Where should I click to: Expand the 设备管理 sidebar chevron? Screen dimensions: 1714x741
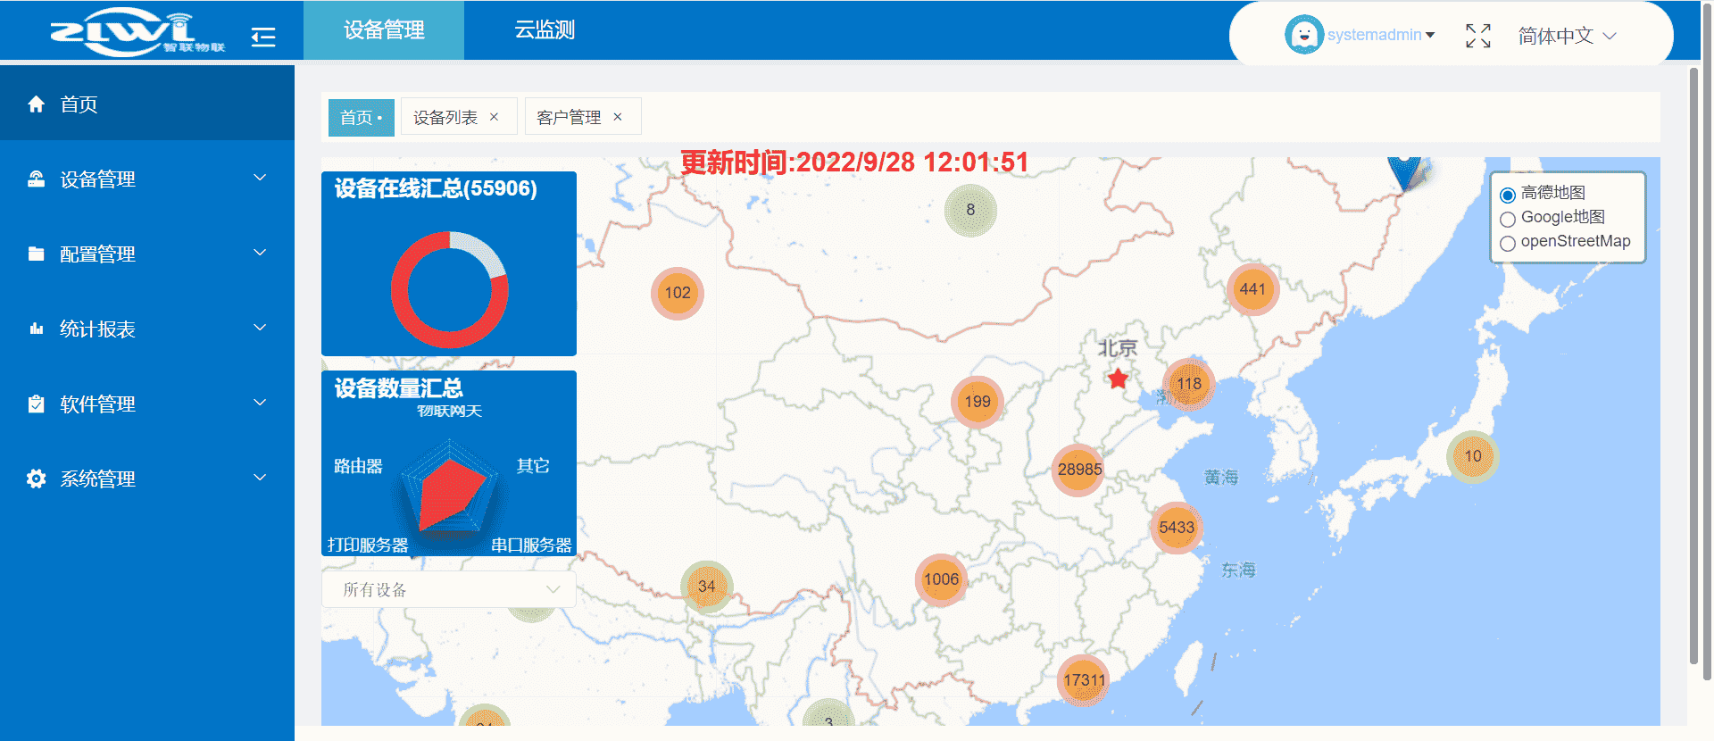point(260,179)
